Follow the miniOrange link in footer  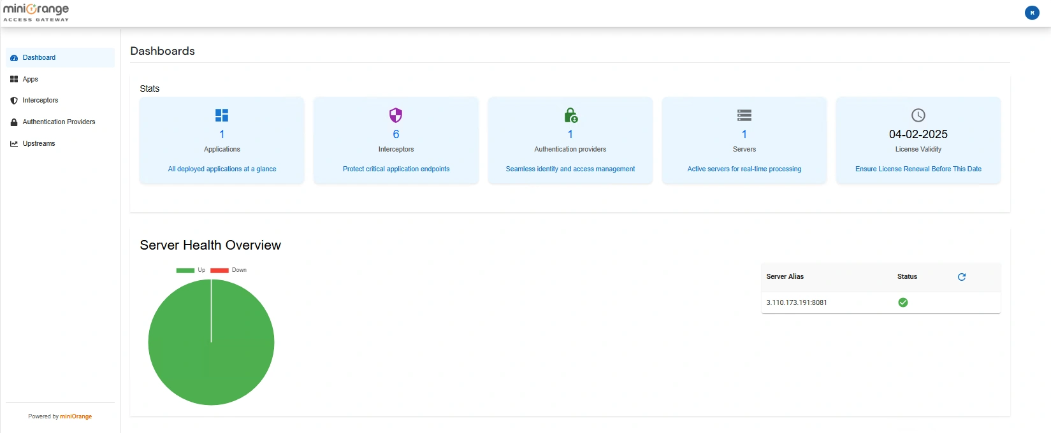tap(76, 416)
